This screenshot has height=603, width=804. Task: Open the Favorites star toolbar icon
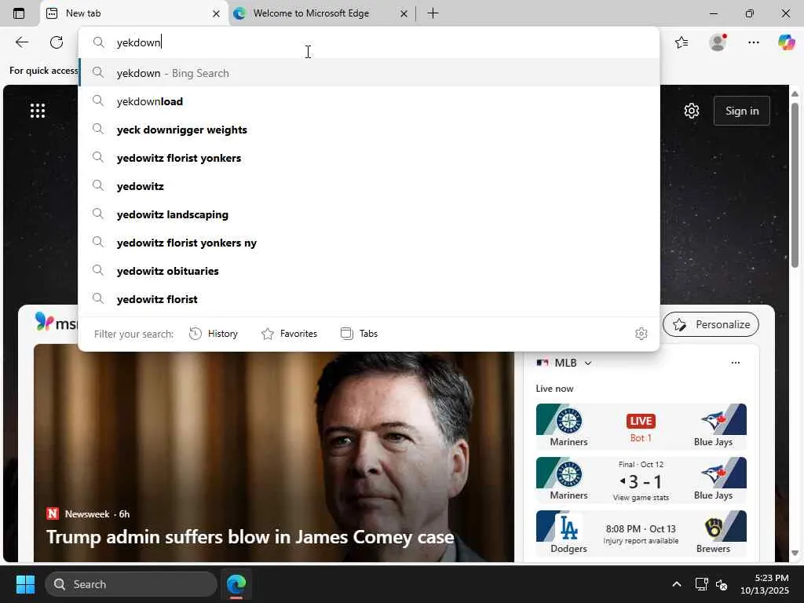pyautogui.click(x=682, y=42)
